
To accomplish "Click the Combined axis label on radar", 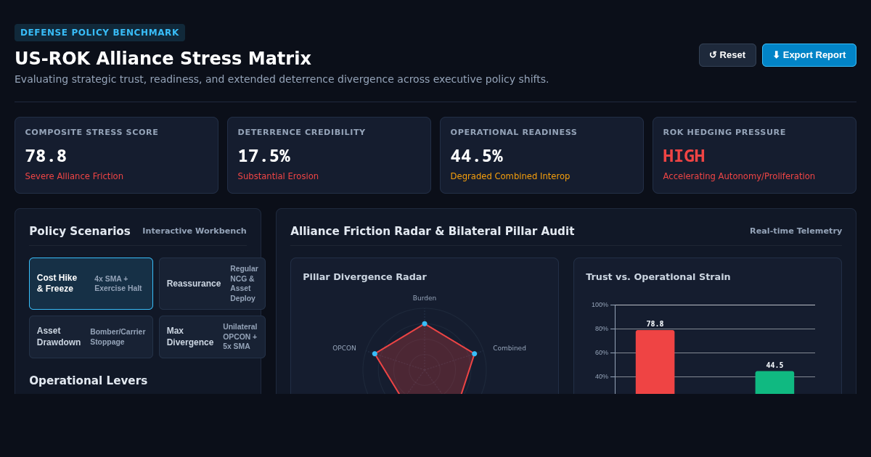I will (x=510, y=348).
